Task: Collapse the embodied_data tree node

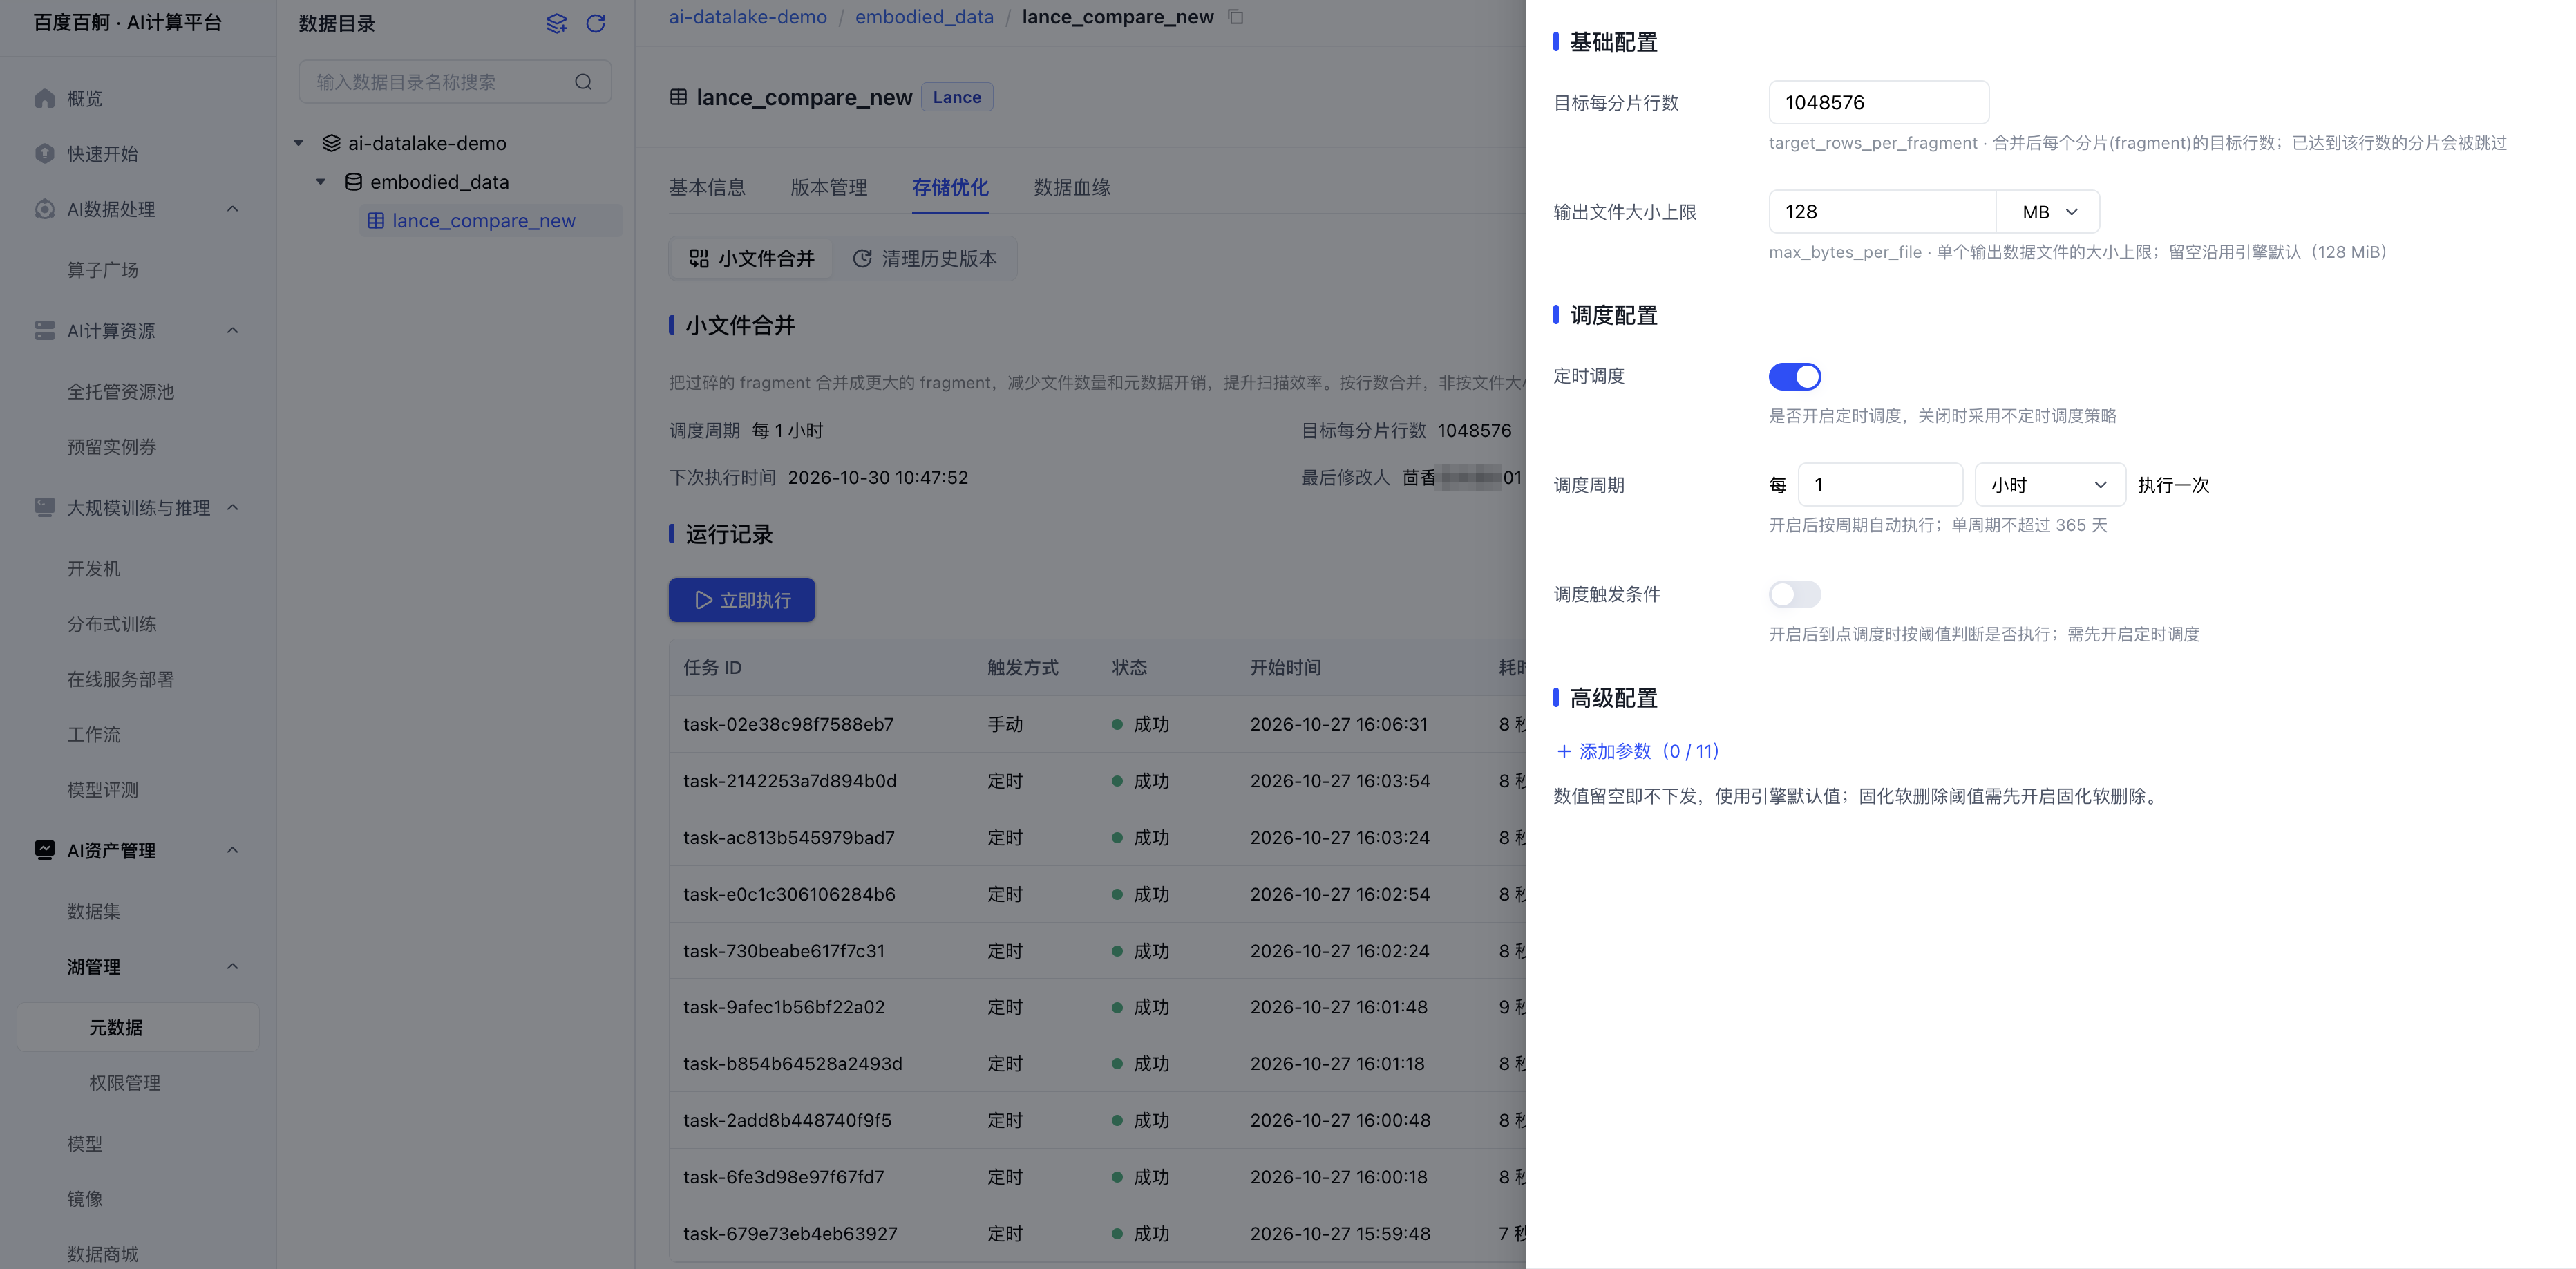Action: [x=321, y=182]
